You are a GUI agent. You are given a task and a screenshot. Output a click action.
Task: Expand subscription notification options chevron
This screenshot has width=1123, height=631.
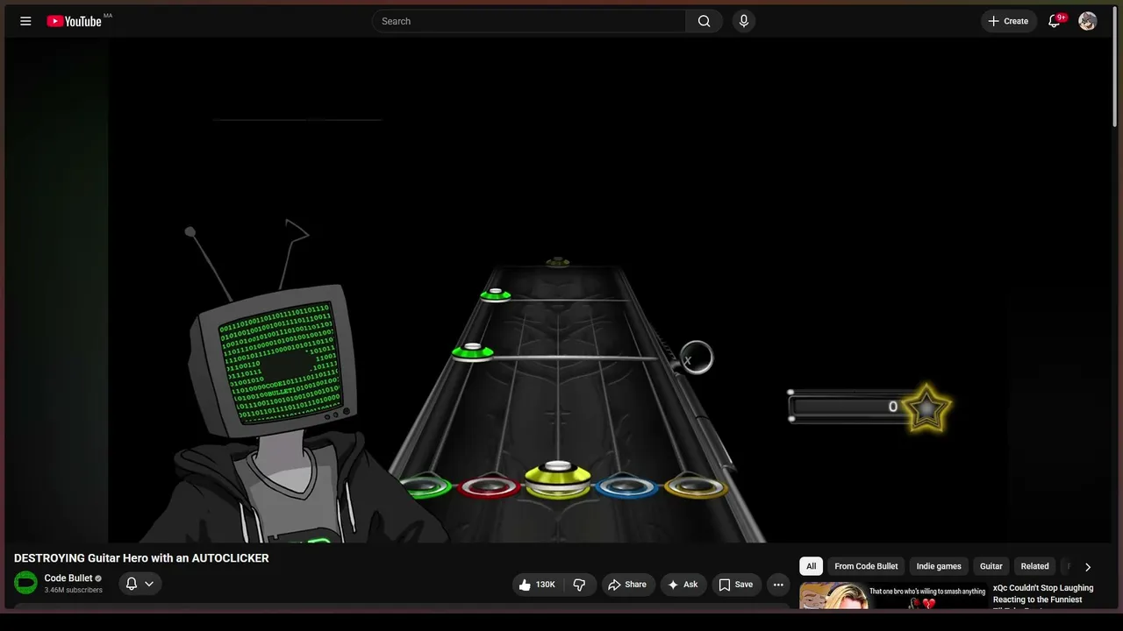coord(149,584)
